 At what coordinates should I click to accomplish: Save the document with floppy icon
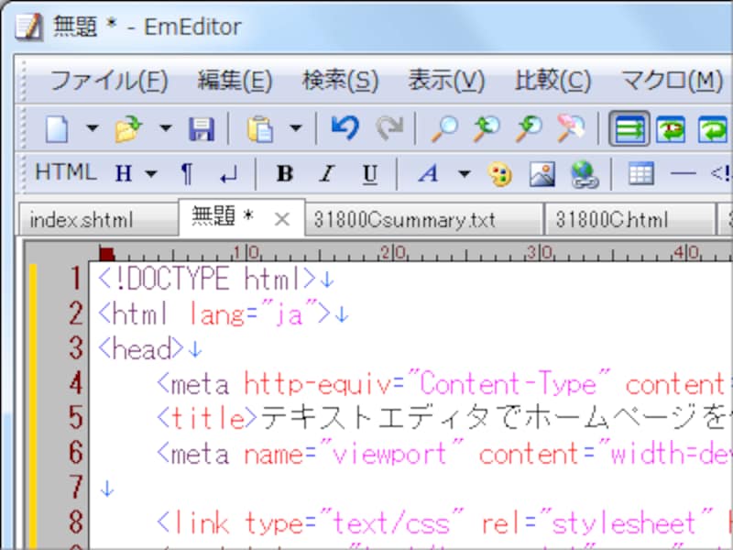(x=202, y=129)
